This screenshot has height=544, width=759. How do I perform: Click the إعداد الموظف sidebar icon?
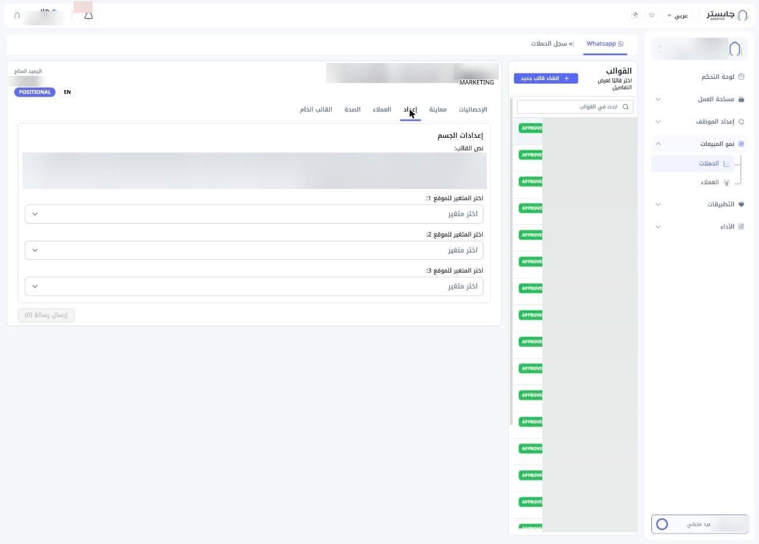[x=741, y=122]
